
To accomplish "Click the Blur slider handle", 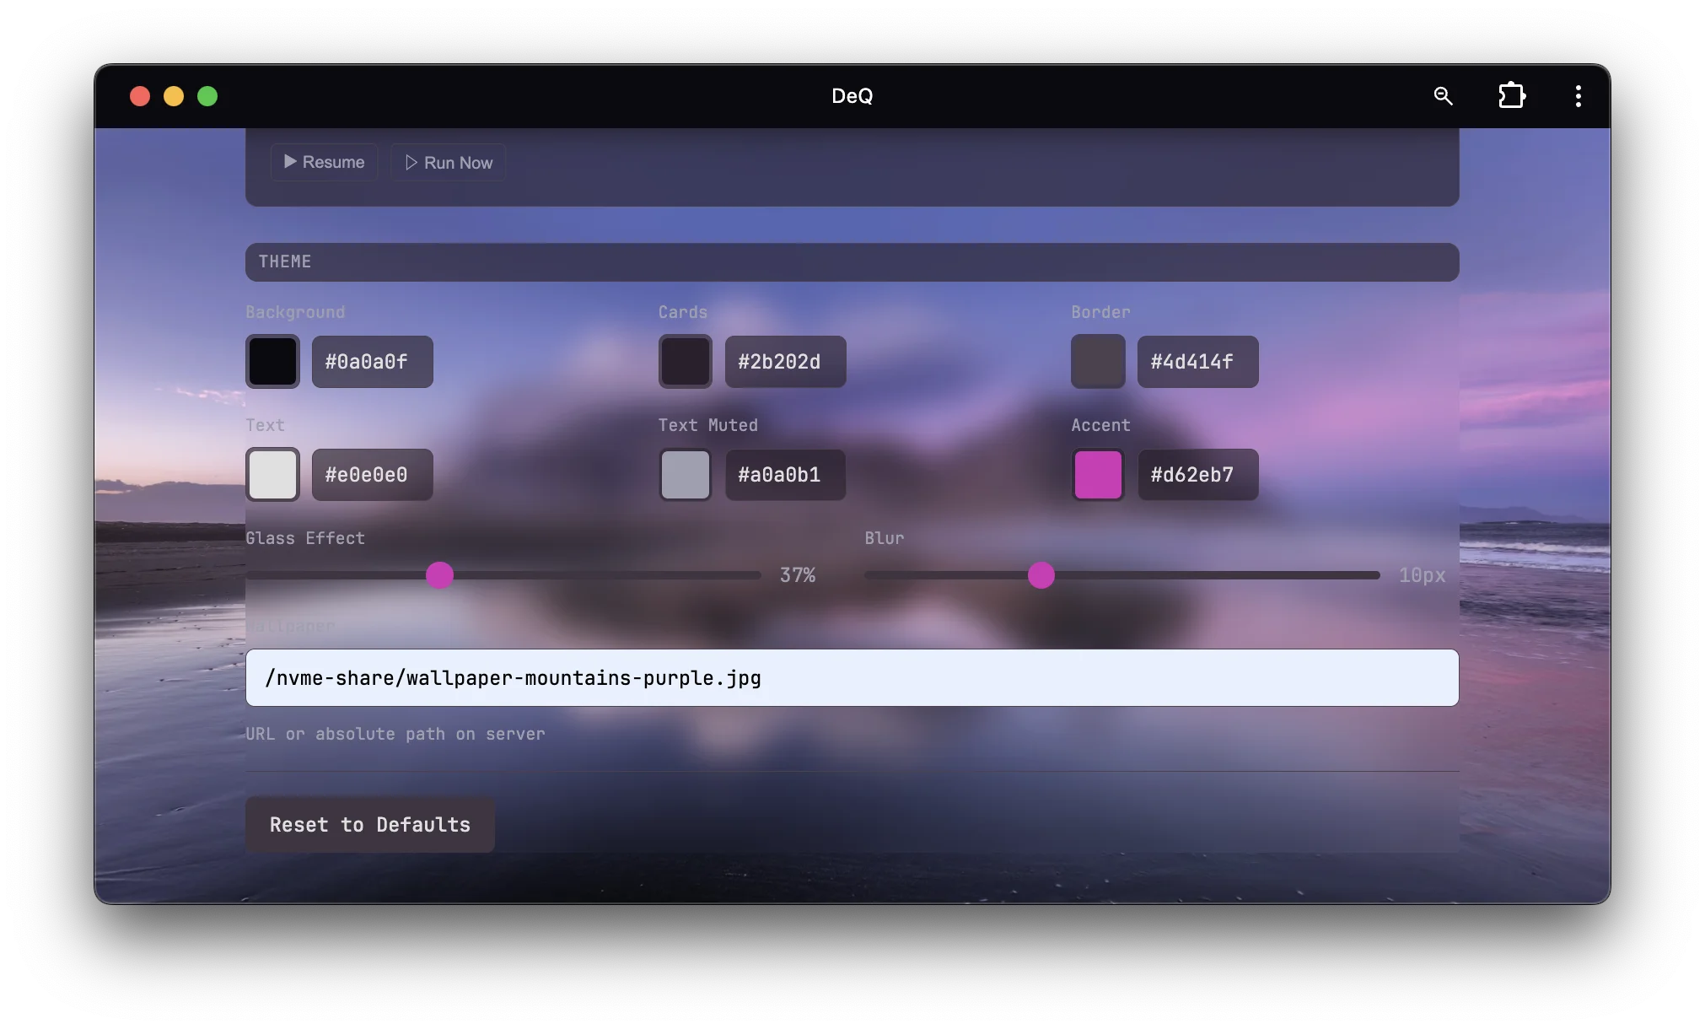I will click(1041, 574).
